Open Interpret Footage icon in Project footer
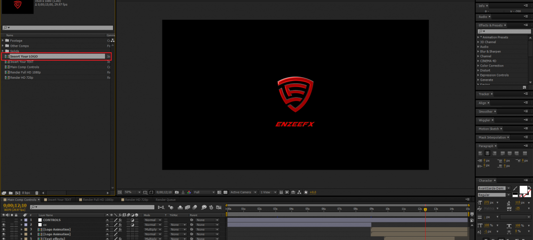Screen dimensions: 533x240 (x=4, y=193)
